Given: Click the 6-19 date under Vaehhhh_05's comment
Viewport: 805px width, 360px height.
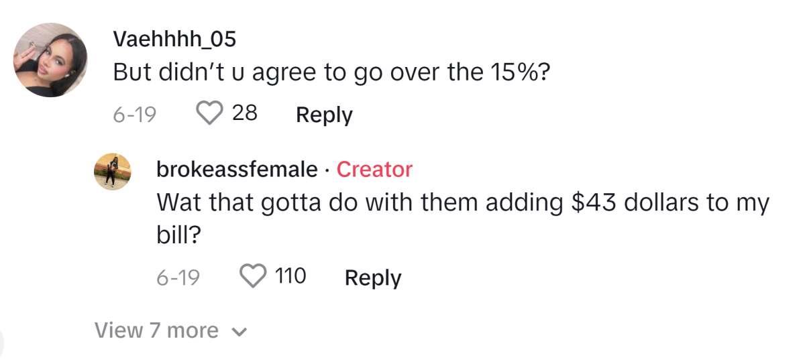Looking at the screenshot, I should pyautogui.click(x=134, y=114).
